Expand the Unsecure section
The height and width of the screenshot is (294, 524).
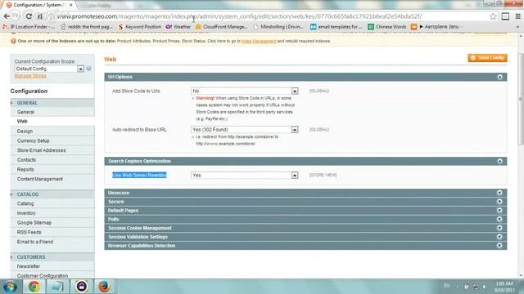(x=499, y=193)
